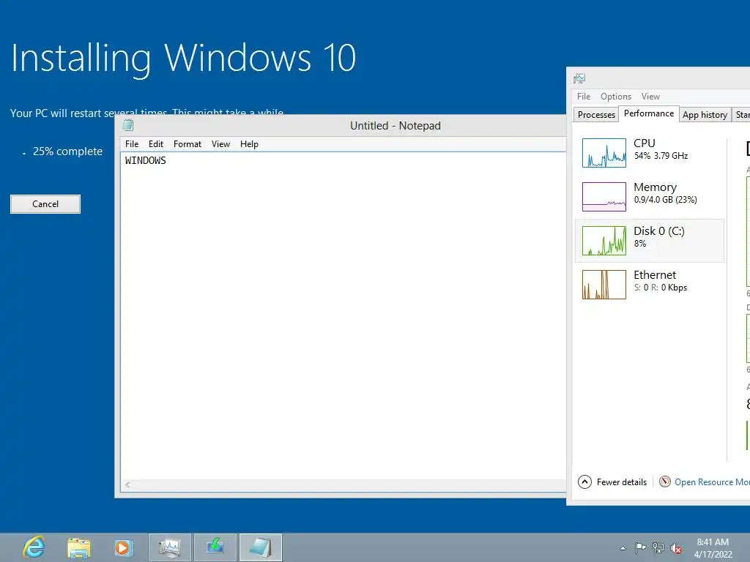
Task: Switch to Notepad taskbar button
Action: 261,547
